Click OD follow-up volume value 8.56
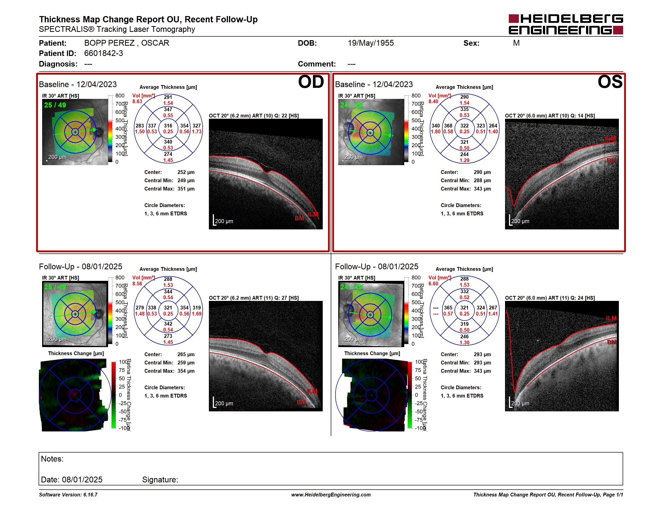 137,284
